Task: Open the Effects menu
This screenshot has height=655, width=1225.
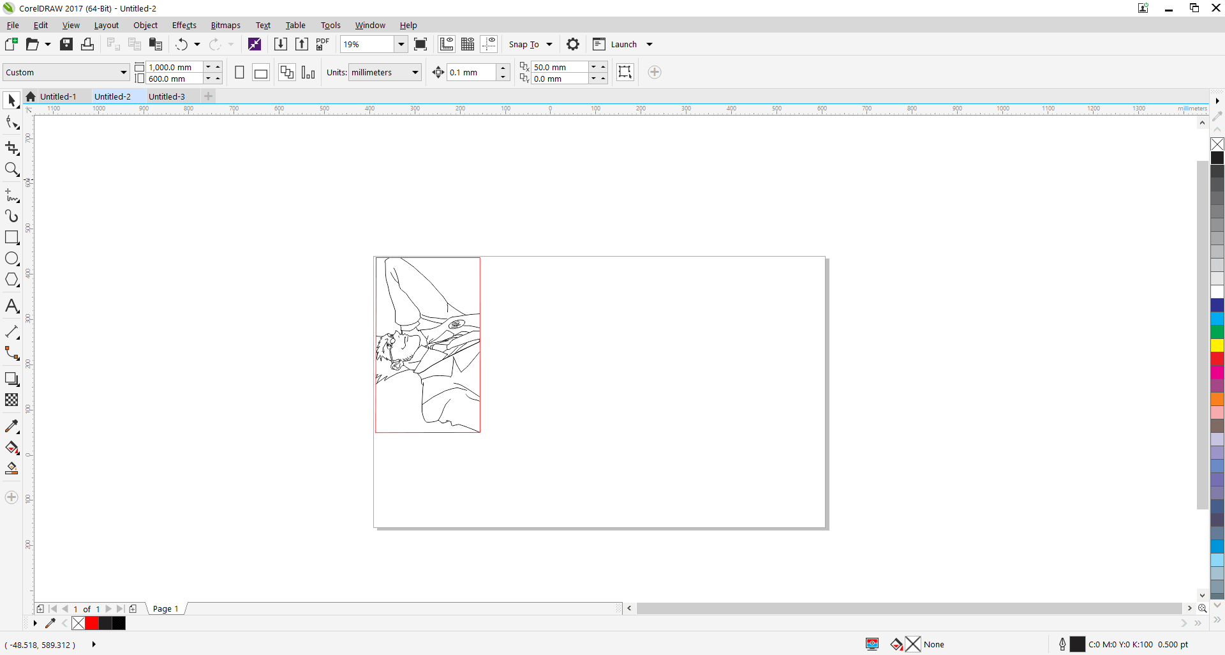Action: tap(184, 25)
